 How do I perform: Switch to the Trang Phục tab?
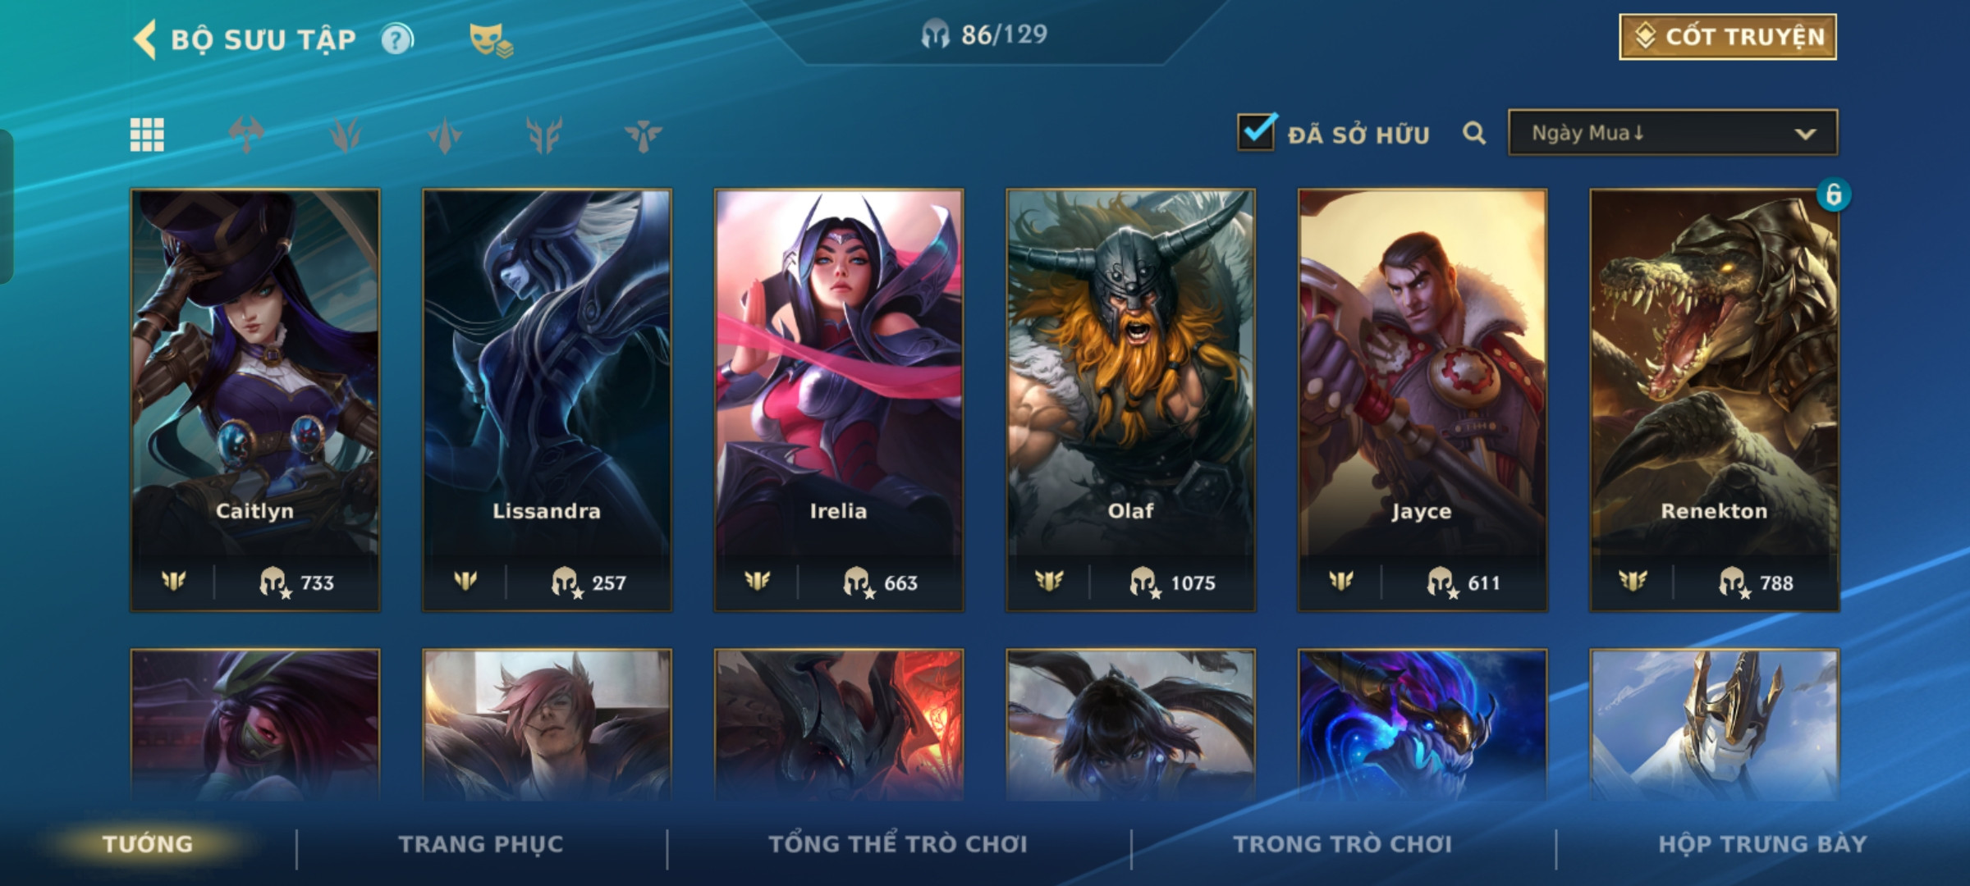481,844
